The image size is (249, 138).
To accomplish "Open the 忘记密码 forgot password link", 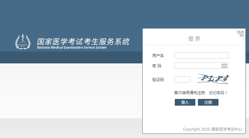I will pos(218,93).
